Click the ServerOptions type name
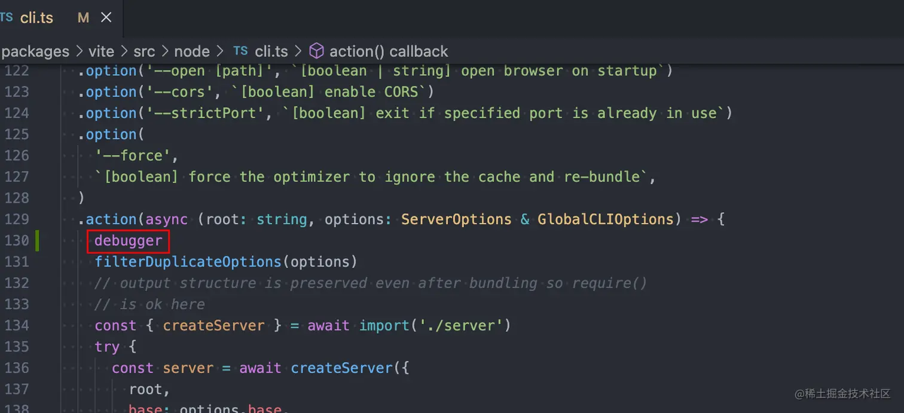The height and width of the screenshot is (413, 904). pos(456,219)
